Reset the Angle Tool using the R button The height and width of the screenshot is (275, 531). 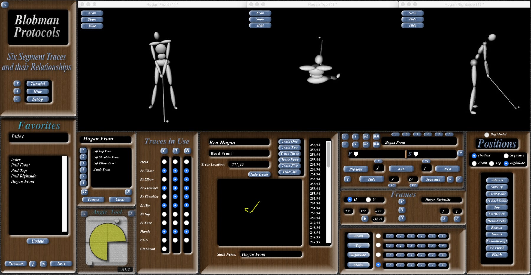point(131,214)
